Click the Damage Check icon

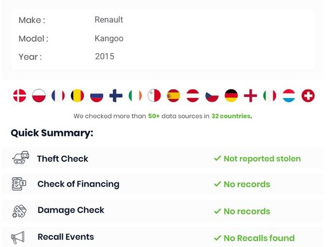(x=19, y=211)
